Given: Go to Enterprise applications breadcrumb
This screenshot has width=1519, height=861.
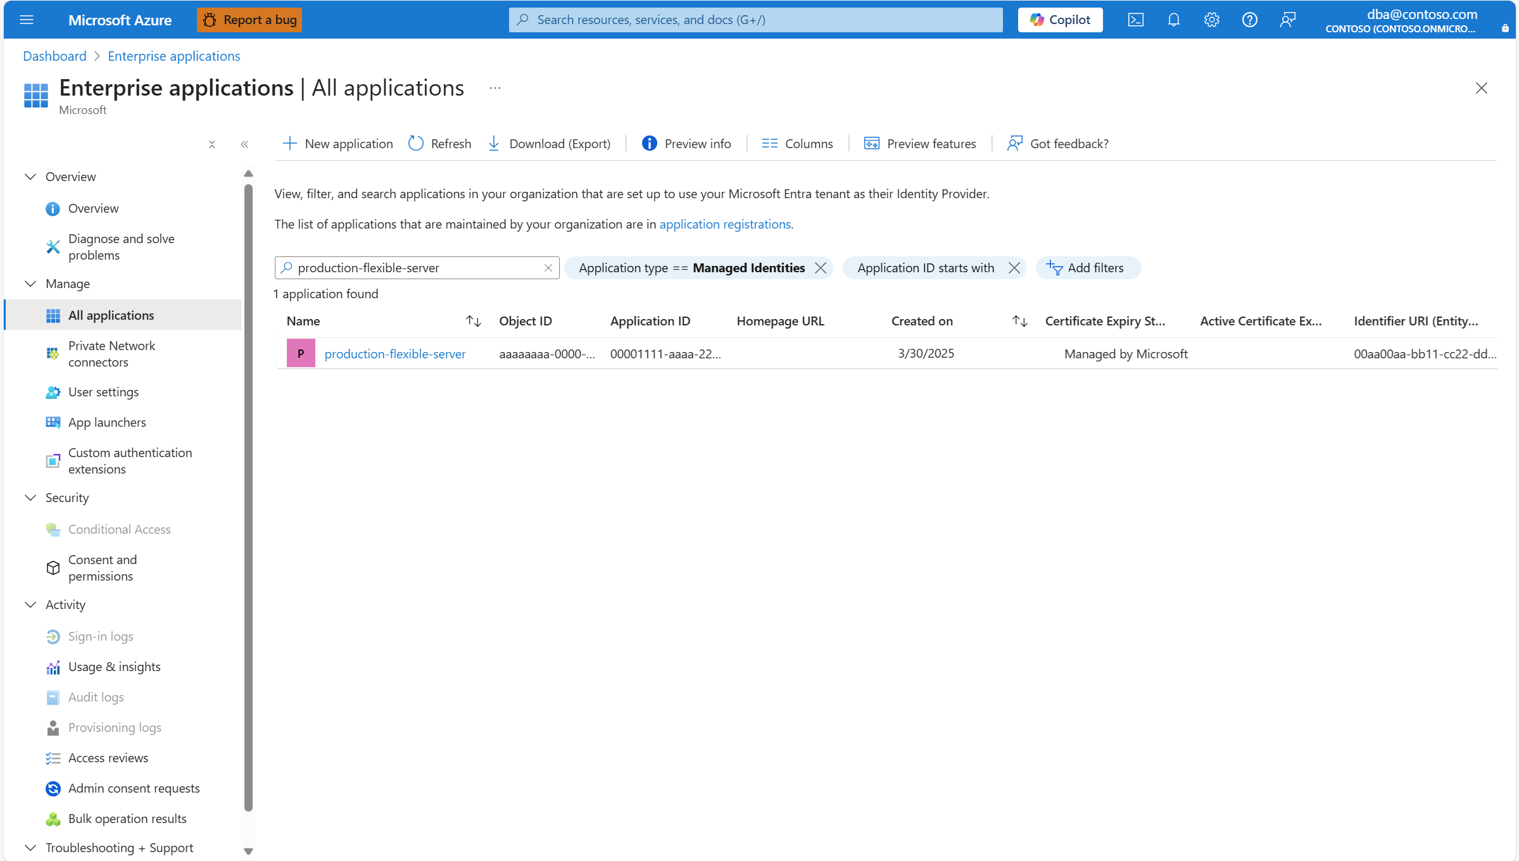Looking at the screenshot, I should pos(174,56).
